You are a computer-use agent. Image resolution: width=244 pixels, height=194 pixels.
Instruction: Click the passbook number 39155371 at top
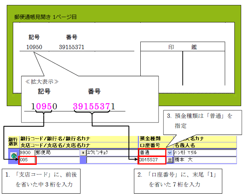pyautogui.click(x=72, y=47)
